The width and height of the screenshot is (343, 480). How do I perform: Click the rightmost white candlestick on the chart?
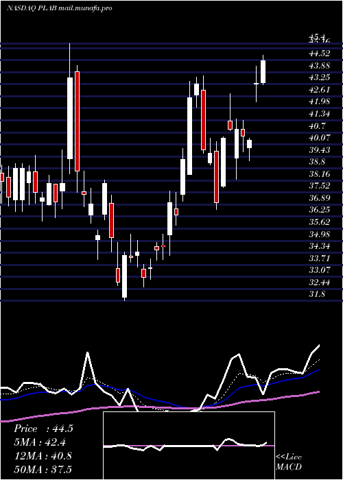tap(263, 71)
